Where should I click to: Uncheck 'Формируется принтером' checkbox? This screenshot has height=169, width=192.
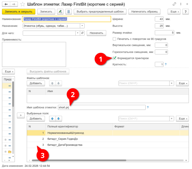pyautogui.click(x=114, y=58)
